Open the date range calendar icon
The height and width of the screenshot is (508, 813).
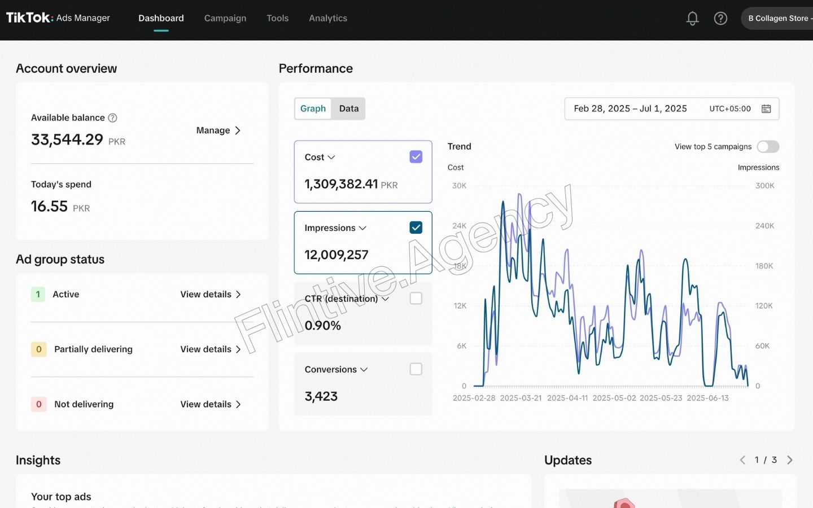pyautogui.click(x=766, y=109)
